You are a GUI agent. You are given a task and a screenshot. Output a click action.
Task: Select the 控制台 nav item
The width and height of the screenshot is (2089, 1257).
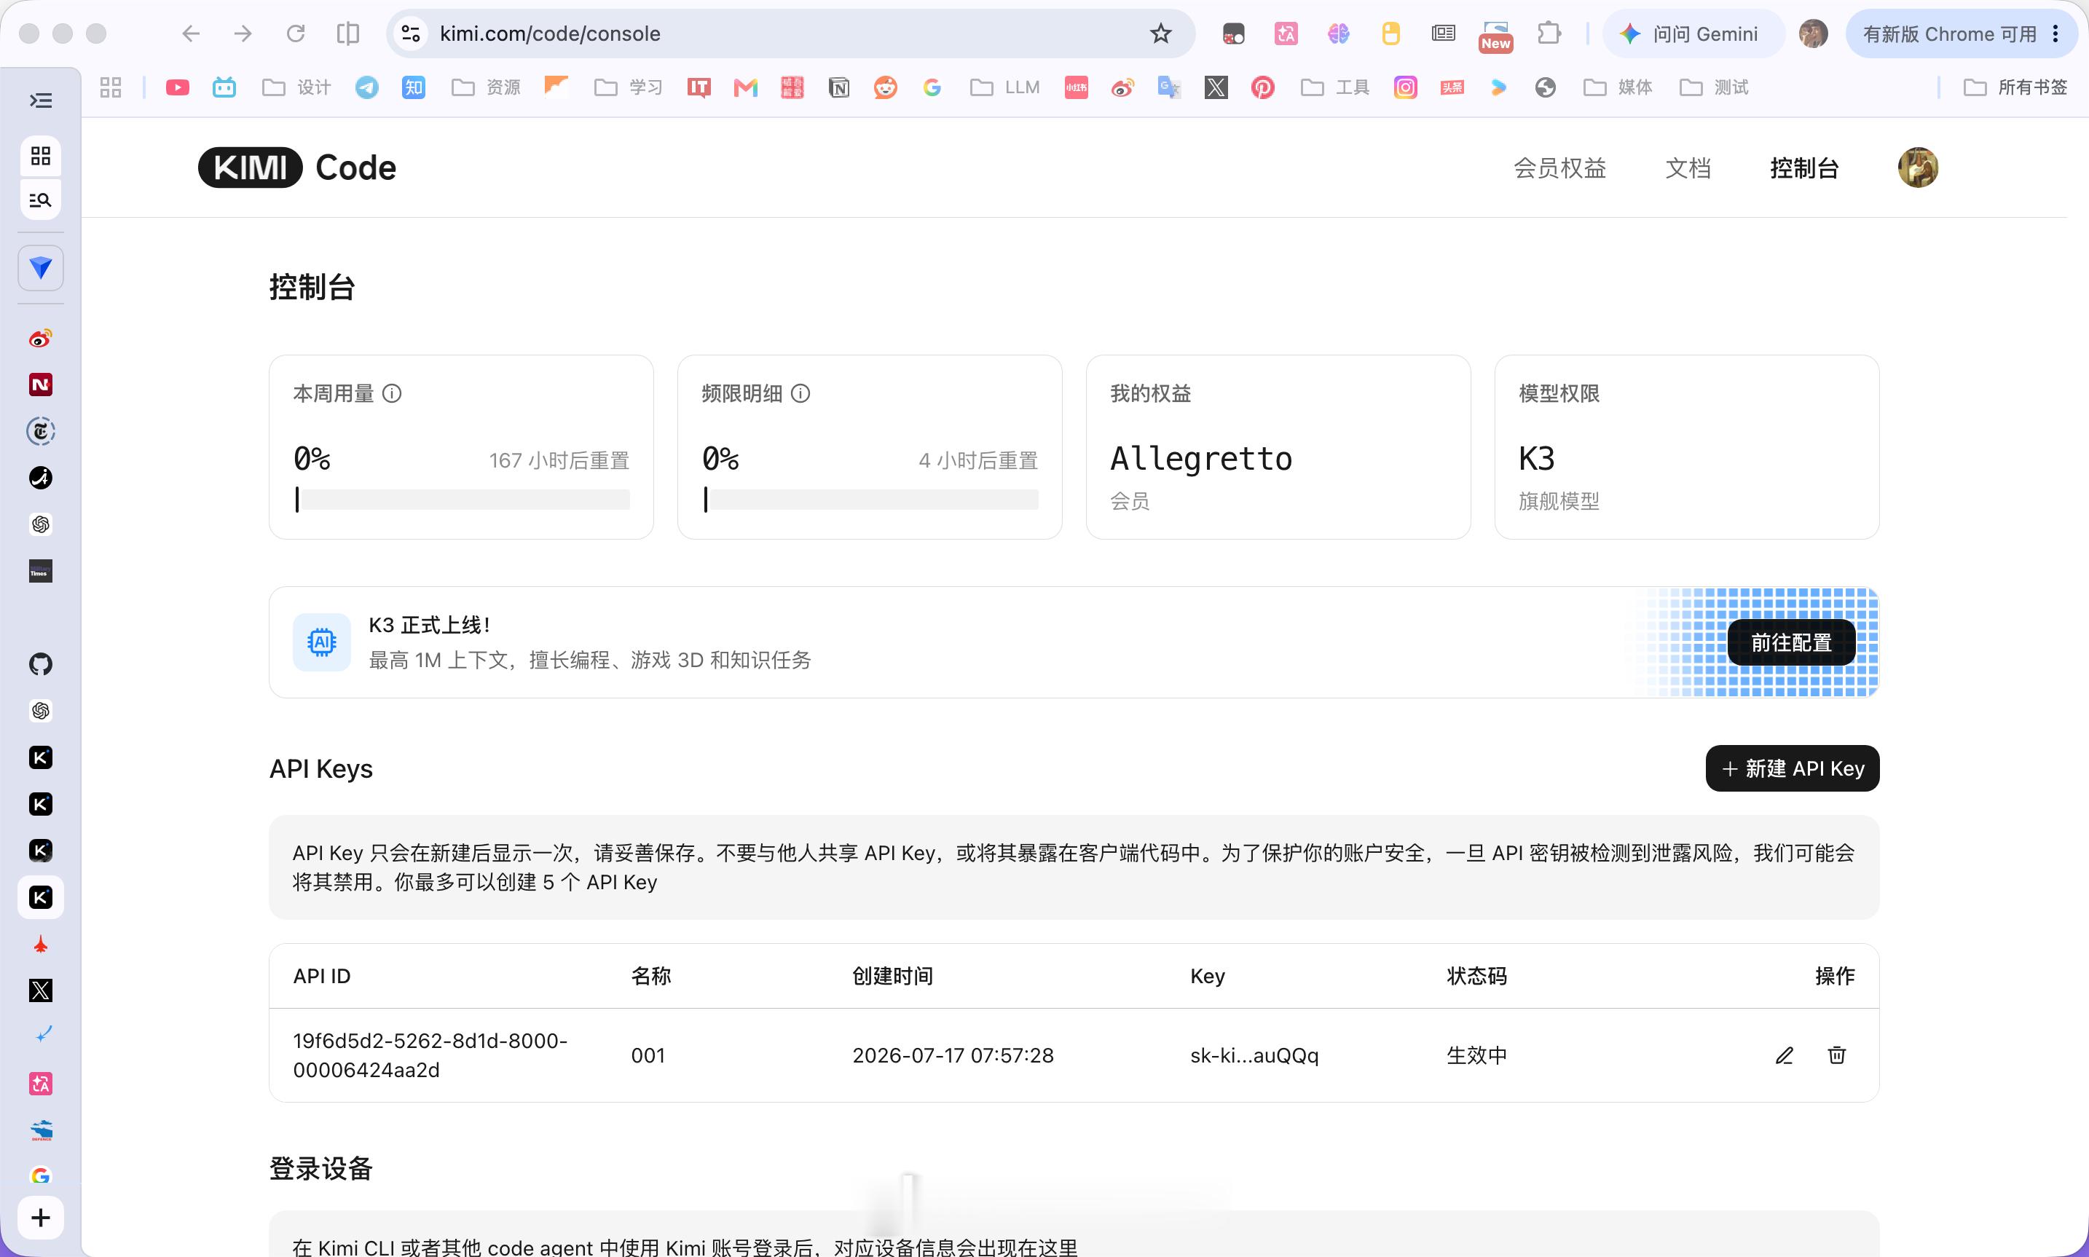(1804, 168)
